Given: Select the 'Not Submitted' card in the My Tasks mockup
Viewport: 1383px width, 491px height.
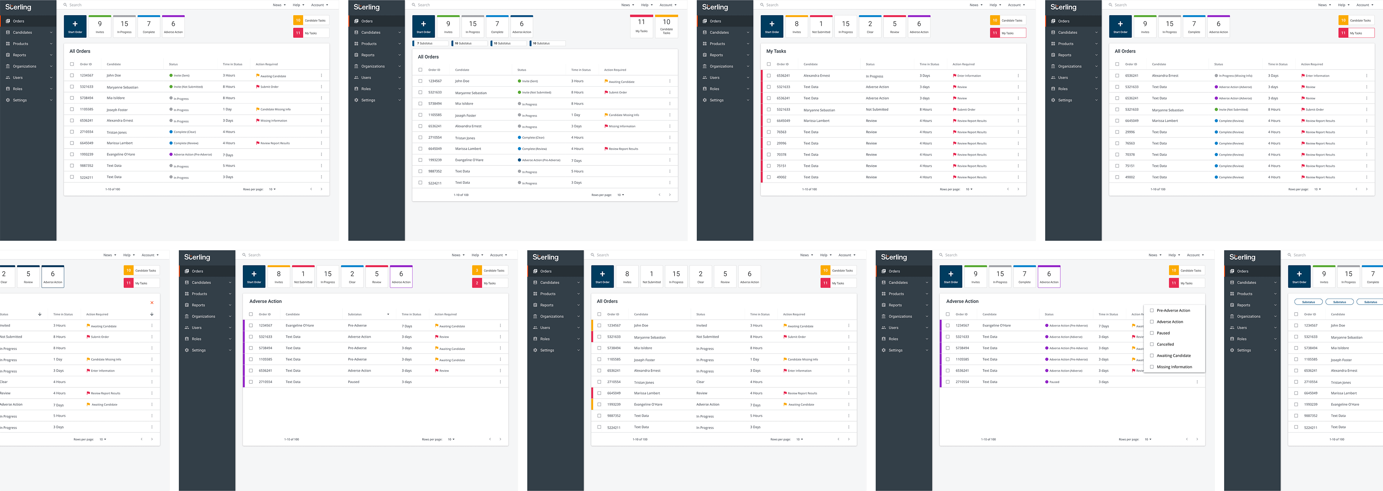Looking at the screenshot, I should coord(821,26).
